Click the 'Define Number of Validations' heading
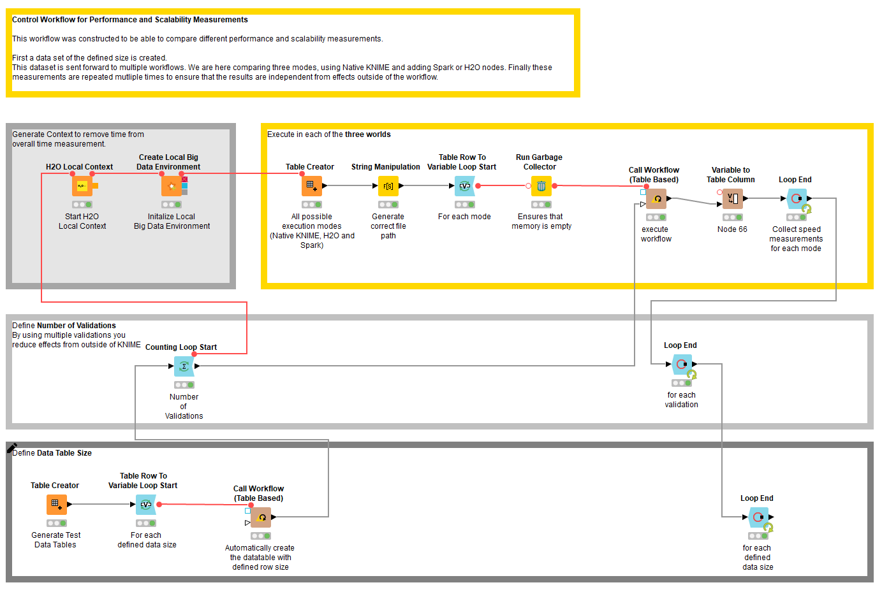Viewport: 882px width, 592px height. 64,326
